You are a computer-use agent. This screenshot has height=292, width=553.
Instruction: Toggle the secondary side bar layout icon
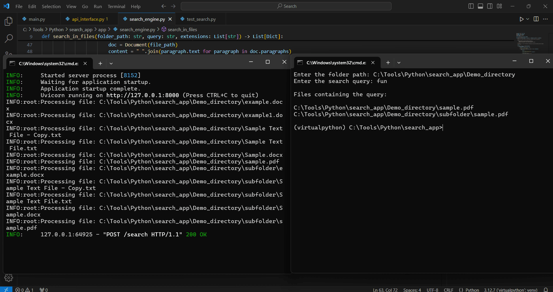pyautogui.click(x=490, y=6)
